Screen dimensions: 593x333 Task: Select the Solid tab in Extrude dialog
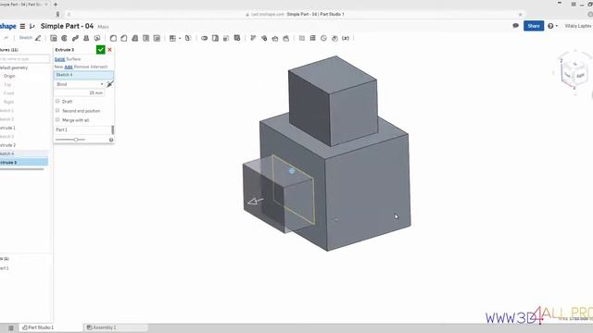tap(59, 59)
